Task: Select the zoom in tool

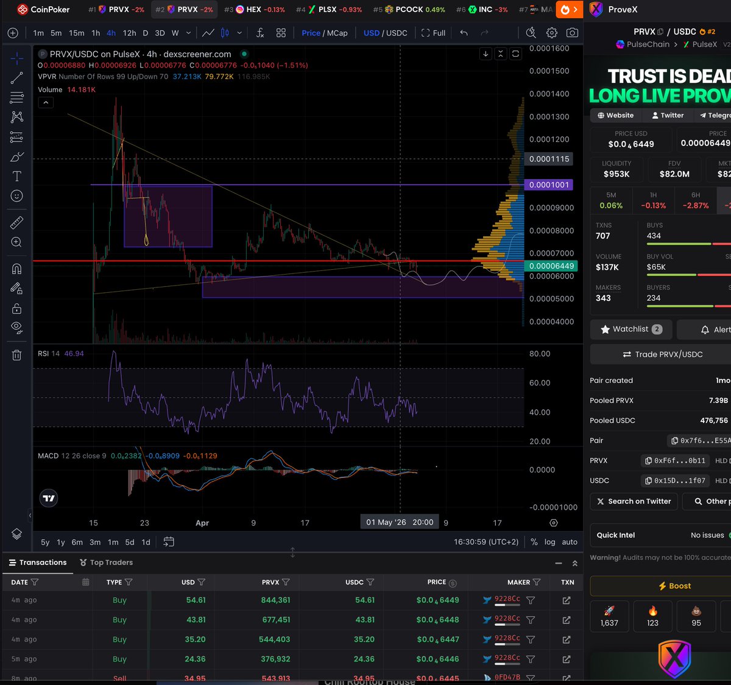Action: click(16, 242)
